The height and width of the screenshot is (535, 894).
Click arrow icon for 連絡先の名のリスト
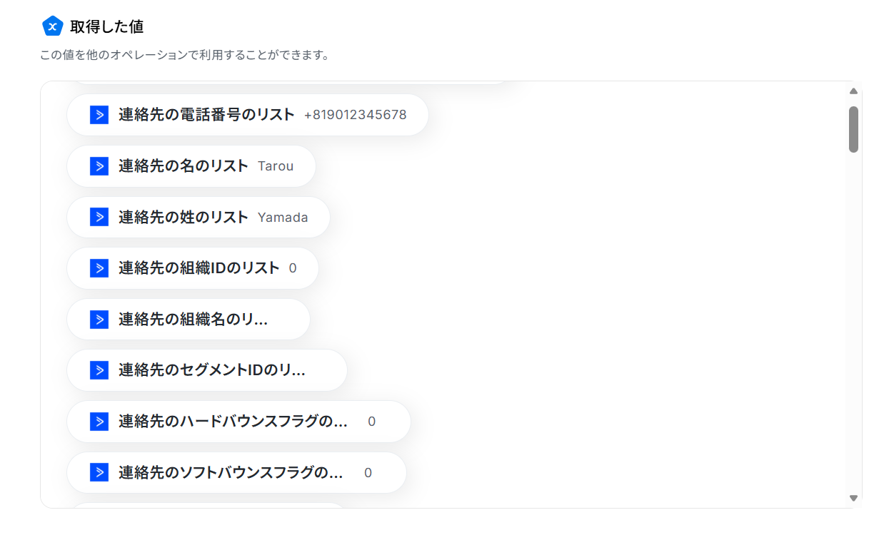[99, 166]
